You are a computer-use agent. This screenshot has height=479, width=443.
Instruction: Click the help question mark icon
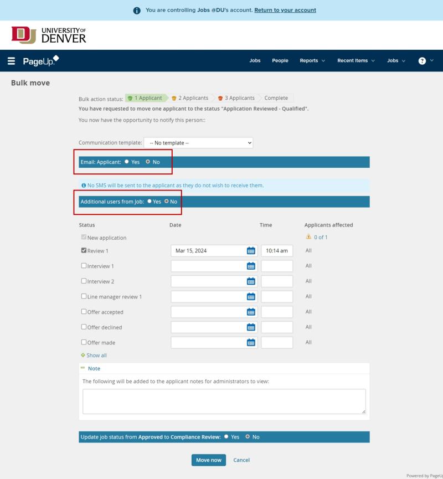tap(422, 61)
